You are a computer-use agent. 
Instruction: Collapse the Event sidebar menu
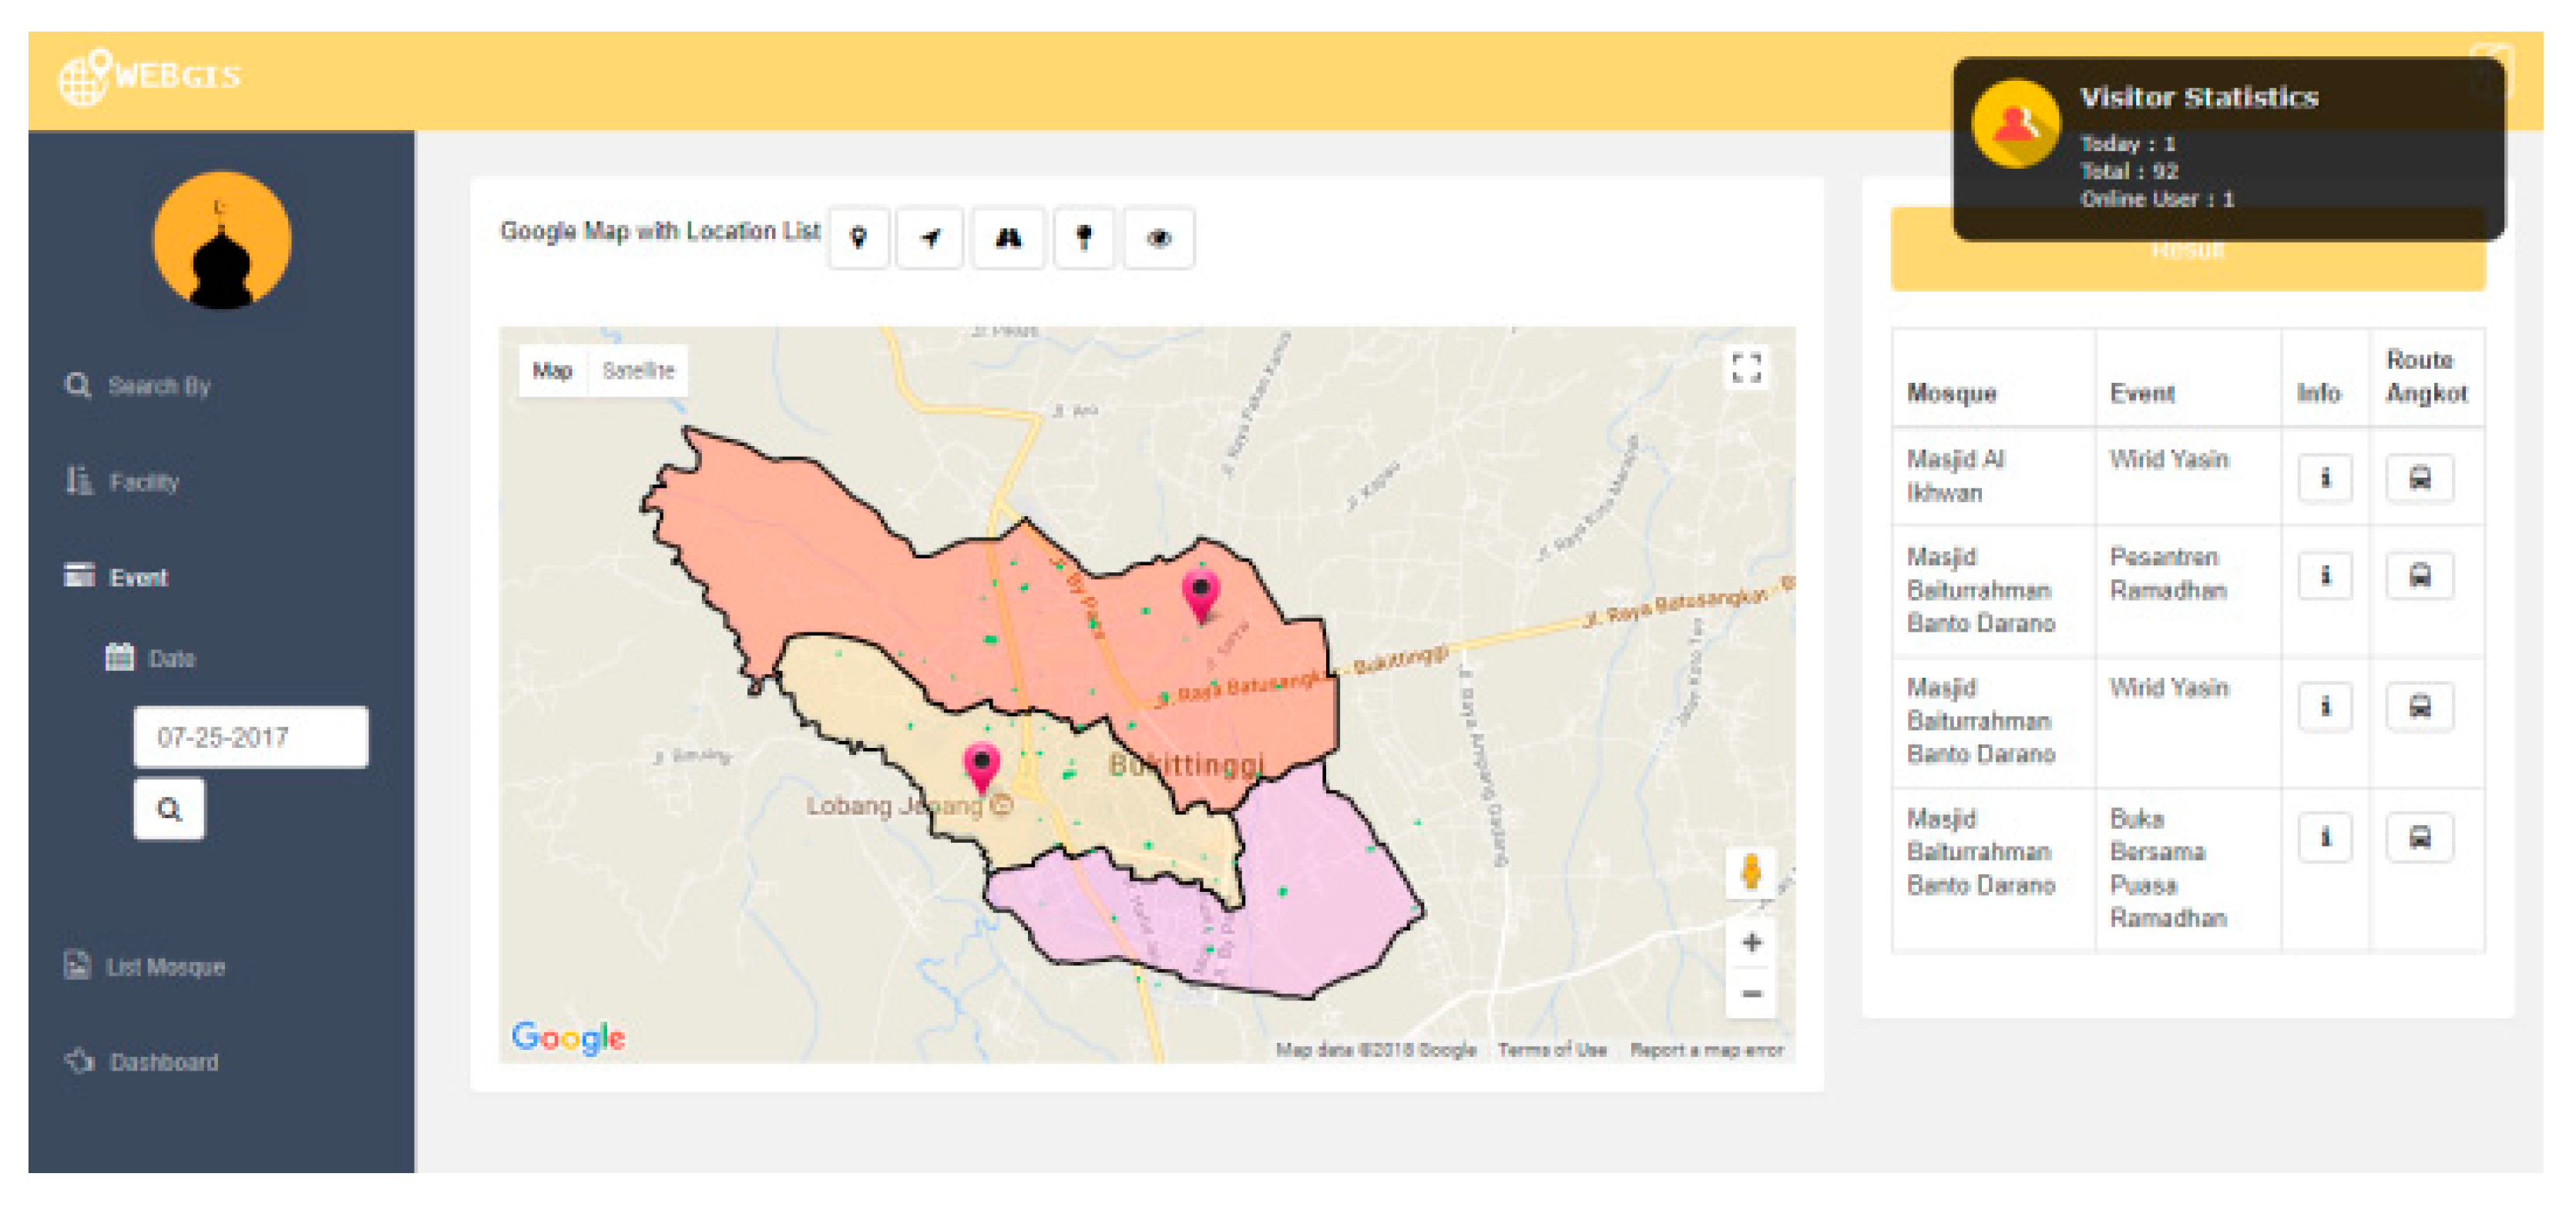pos(138,577)
